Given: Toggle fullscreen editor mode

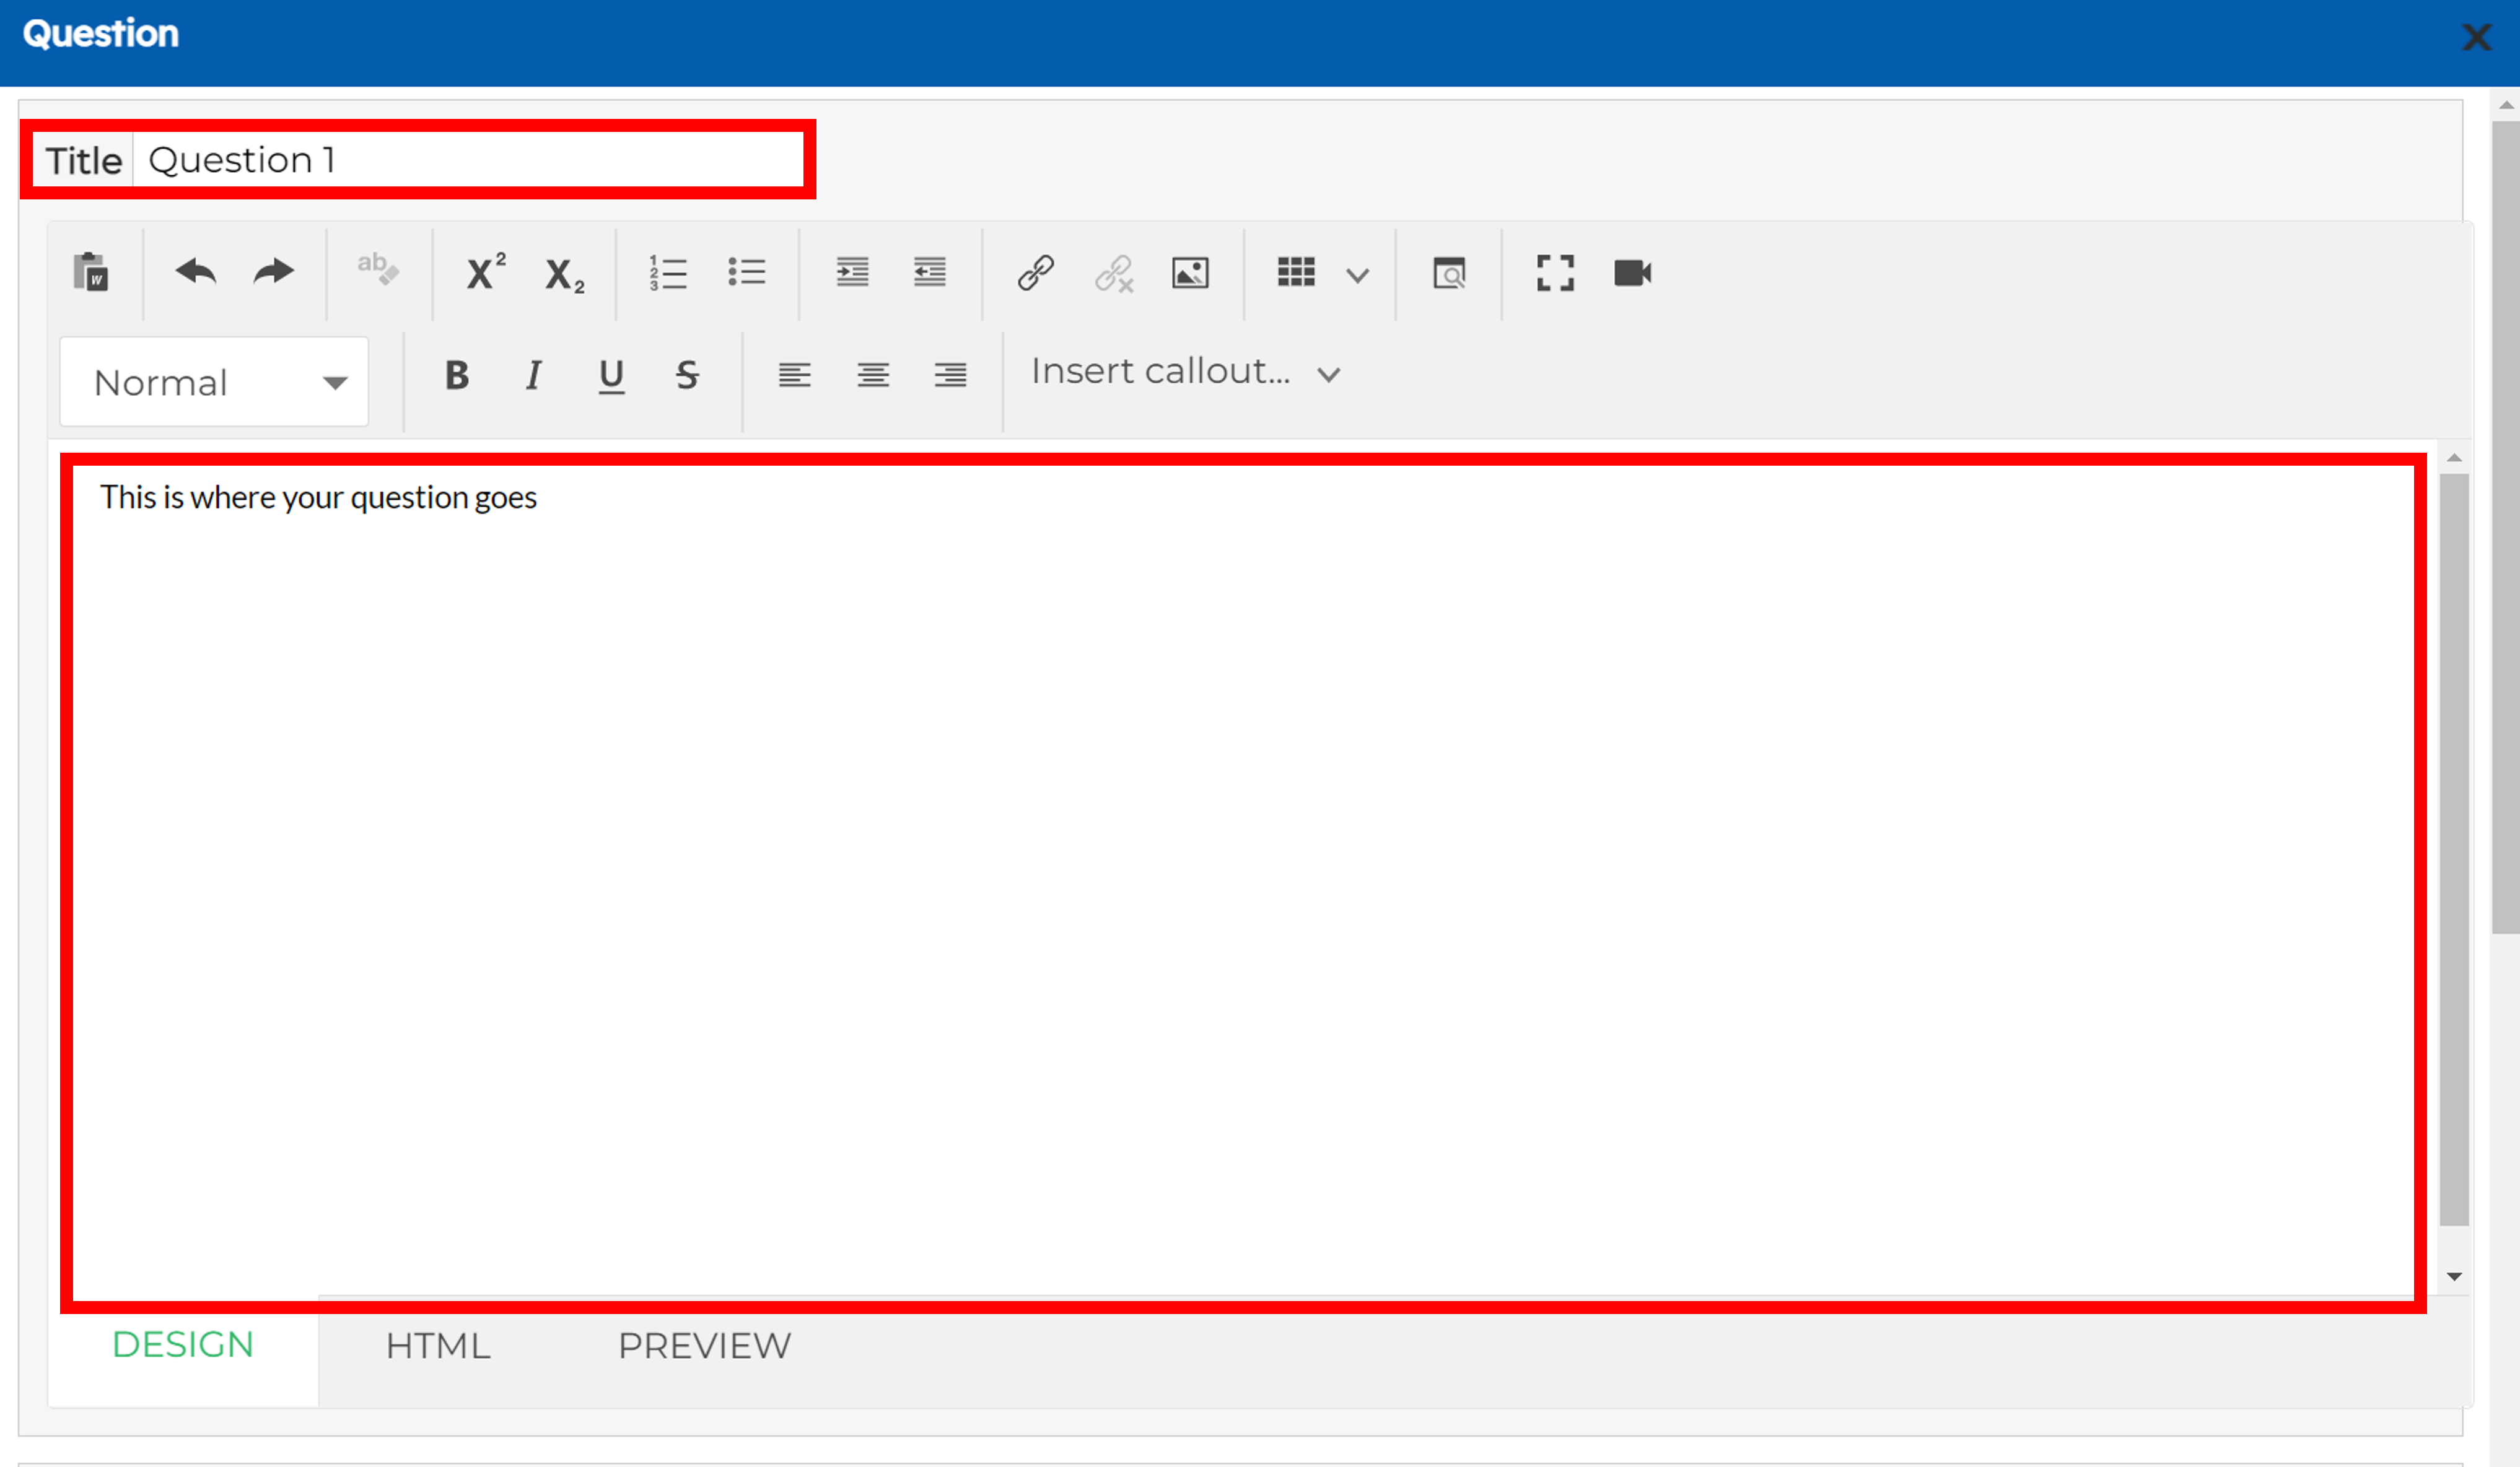Looking at the screenshot, I should (1555, 272).
